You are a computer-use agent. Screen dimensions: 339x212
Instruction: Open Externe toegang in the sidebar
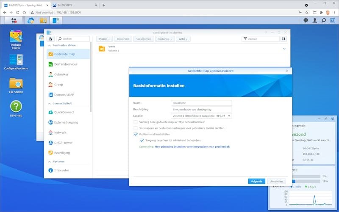pyautogui.click(x=68, y=122)
